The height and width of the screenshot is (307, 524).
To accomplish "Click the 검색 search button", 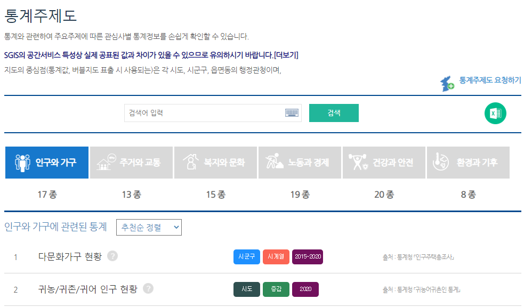I will coord(334,113).
